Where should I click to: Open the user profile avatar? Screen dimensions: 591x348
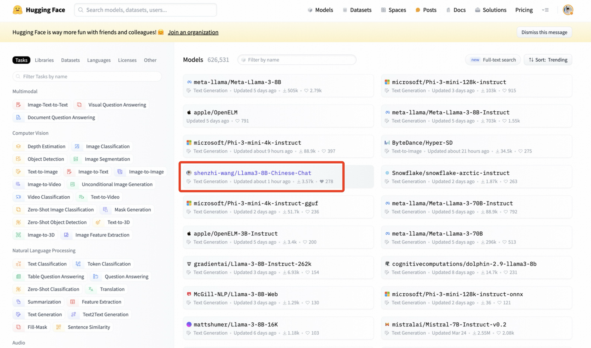568,10
